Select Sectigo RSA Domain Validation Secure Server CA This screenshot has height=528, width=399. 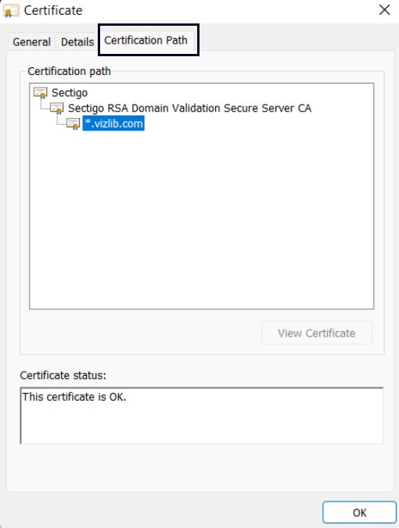[189, 108]
